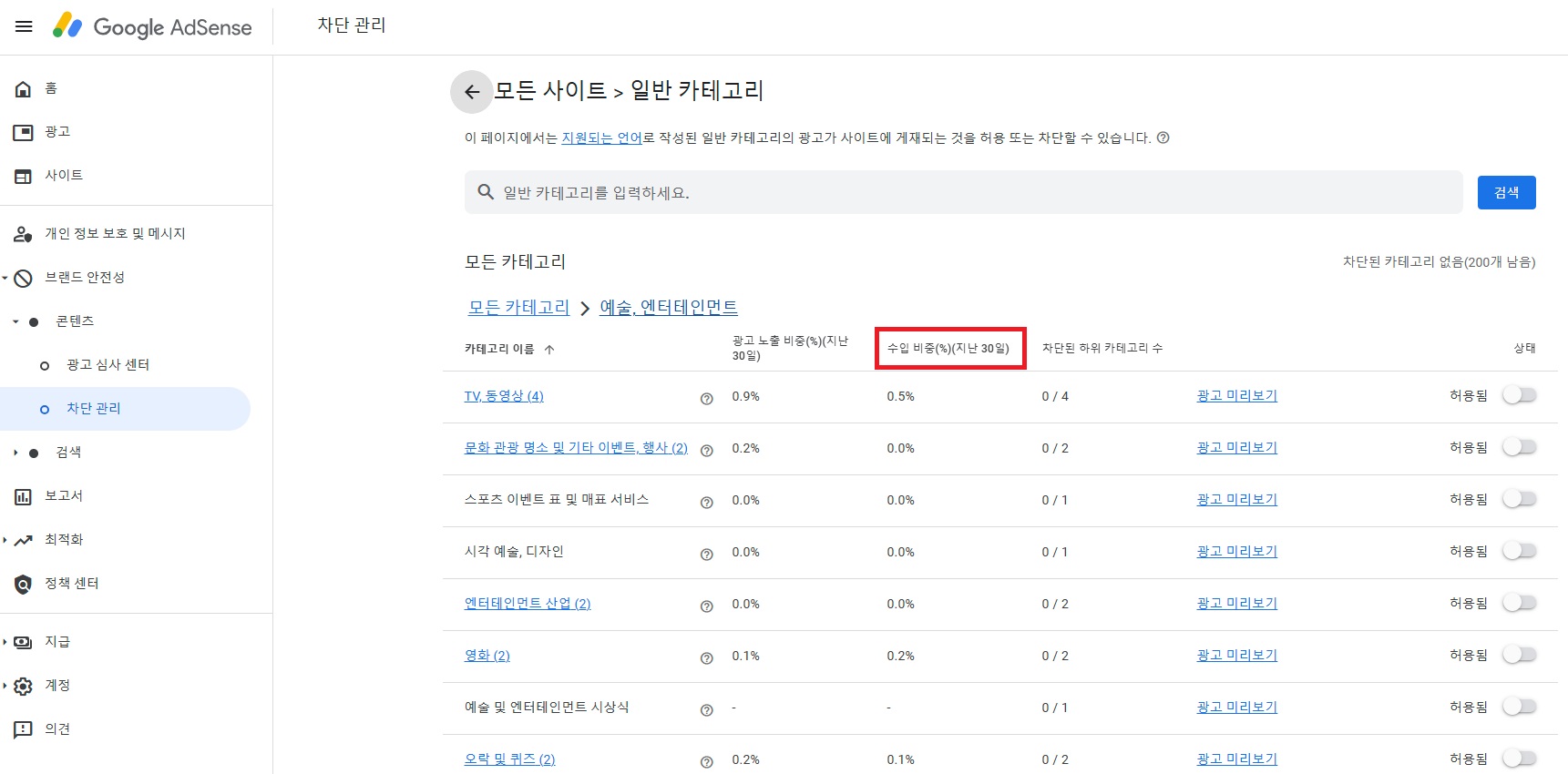
Task: Open 모든 사이트 breadcrumb in header
Action: pyautogui.click(x=550, y=91)
